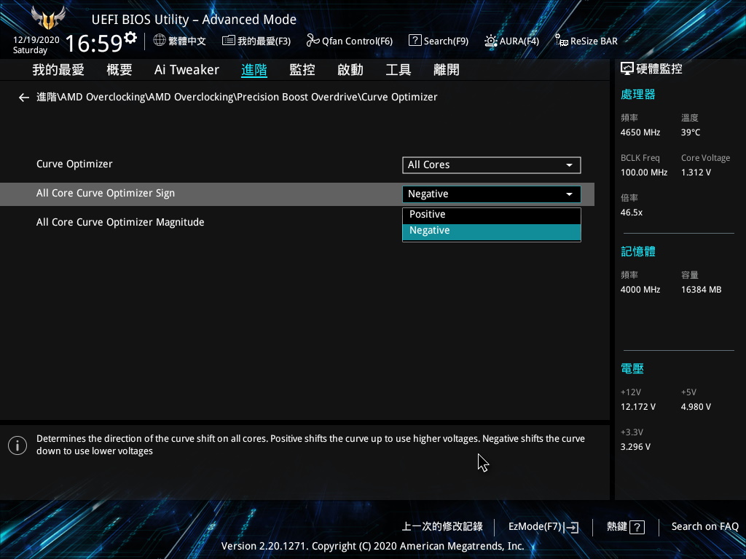Click the 處理器 section heading
The width and height of the screenshot is (746, 559).
tap(638, 95)
